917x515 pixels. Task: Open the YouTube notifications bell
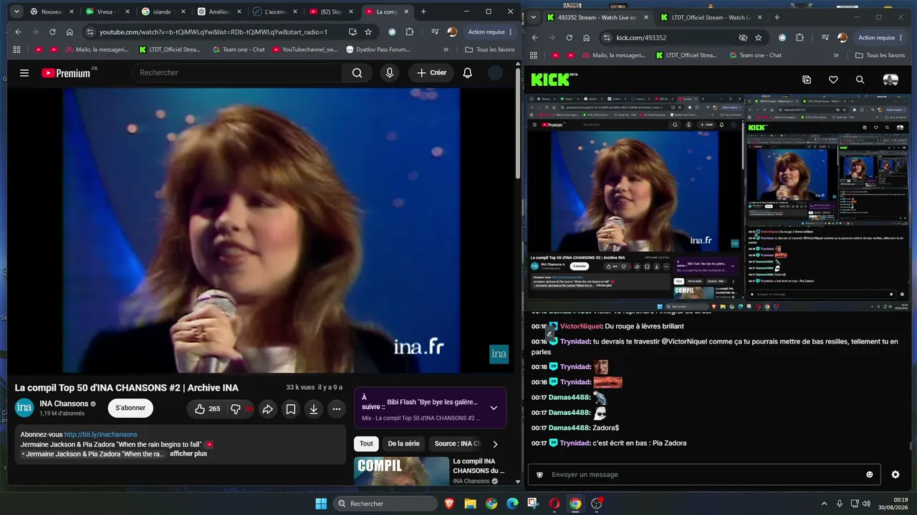click(467, 73)
